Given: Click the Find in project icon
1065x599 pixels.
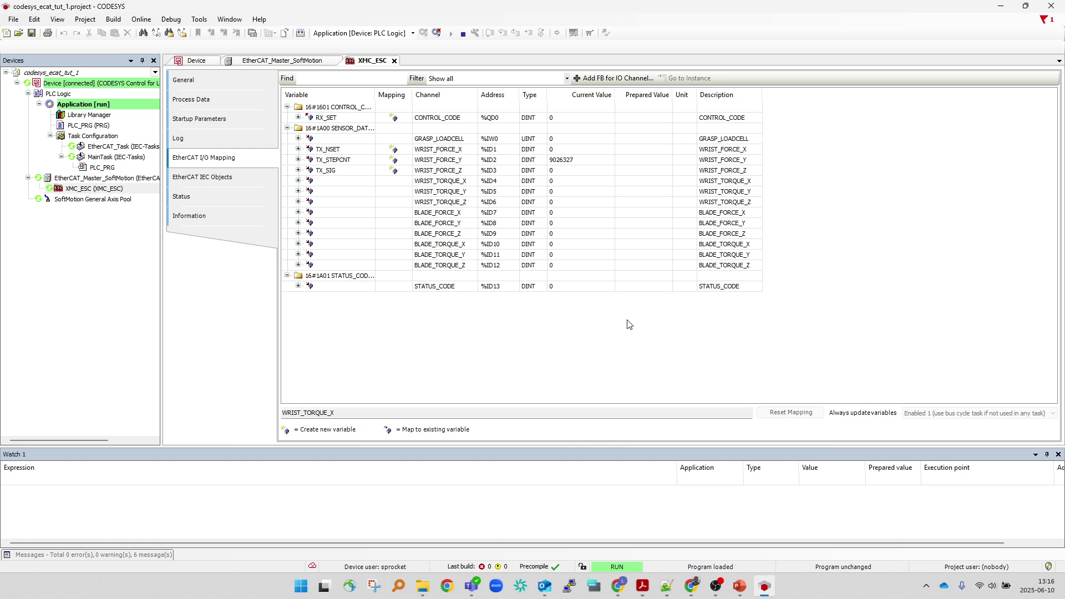Looking at the screenshot, I should tap(169, 33).
